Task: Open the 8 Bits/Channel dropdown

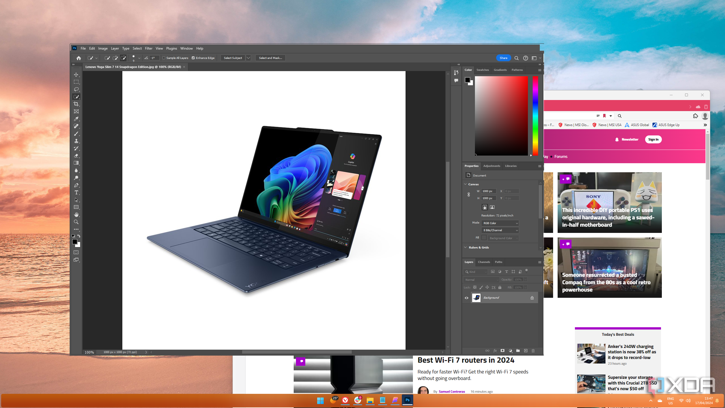Action: 500,230
